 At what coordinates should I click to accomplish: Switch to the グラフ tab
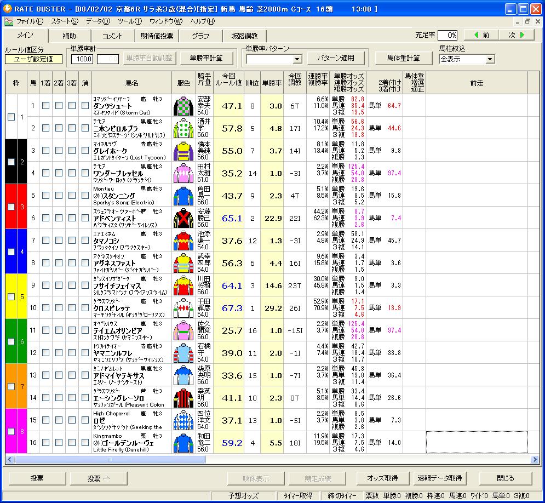pos(200,36)
